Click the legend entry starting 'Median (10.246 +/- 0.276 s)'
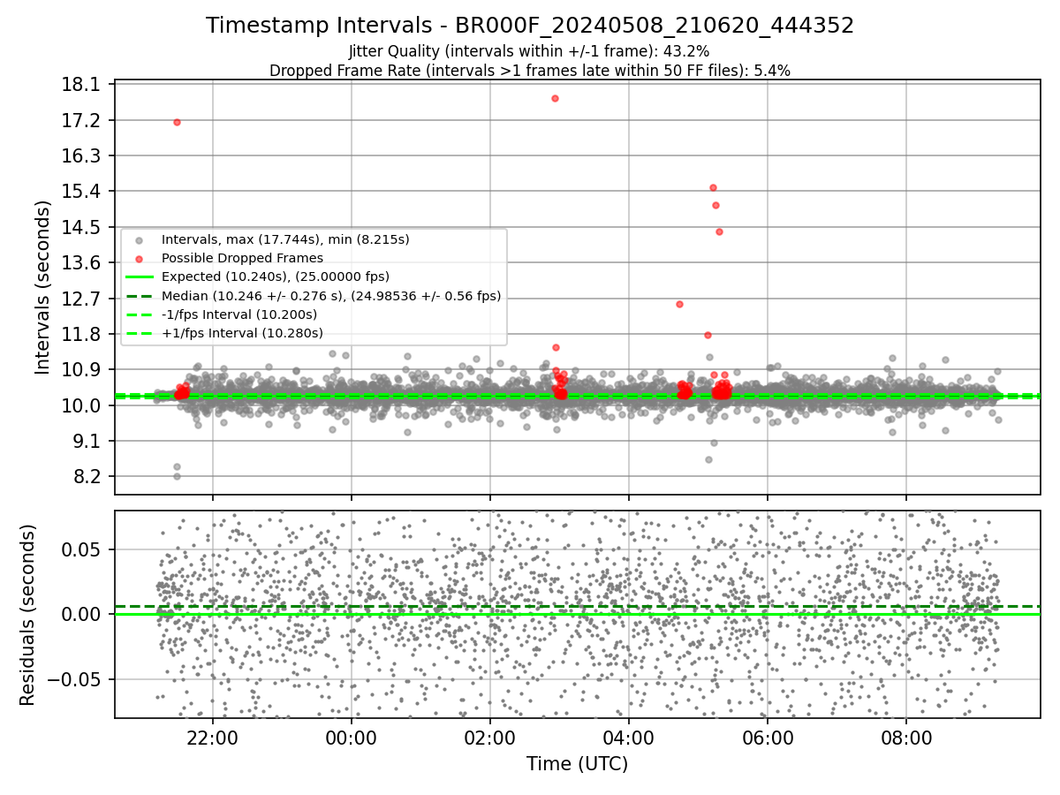Viewport: 1060px width, 795px height. 331,296
